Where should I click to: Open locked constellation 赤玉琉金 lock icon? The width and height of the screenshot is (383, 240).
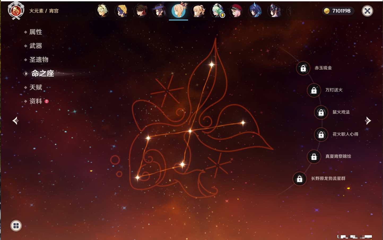303,68
